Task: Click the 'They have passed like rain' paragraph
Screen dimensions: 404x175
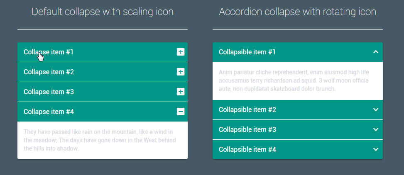Action: pos(100,140)
